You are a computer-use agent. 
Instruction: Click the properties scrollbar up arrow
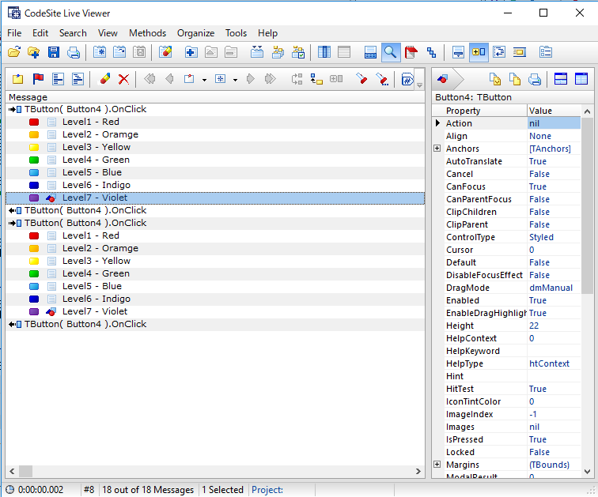pos(587,111)
